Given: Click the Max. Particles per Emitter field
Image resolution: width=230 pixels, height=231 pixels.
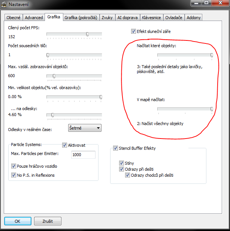Looking at the screenshot, I should click(x=83, y=155).
